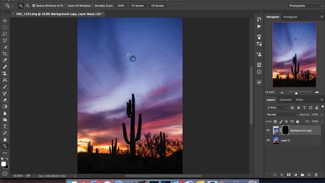The image size is (325, 183).
Task: Open the Actions panel play icon
Action: pos(259,26)
